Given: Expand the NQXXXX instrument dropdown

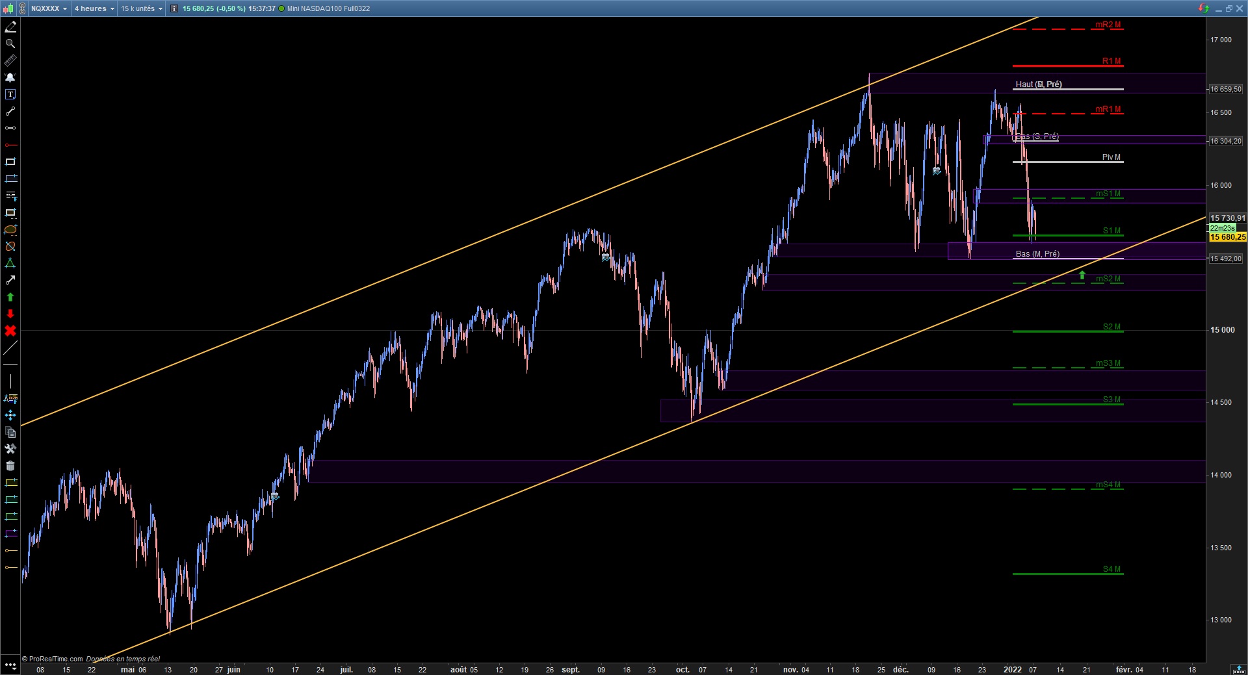Looking at the screenshot, I should pyautogui.click(x=49, y=8).
